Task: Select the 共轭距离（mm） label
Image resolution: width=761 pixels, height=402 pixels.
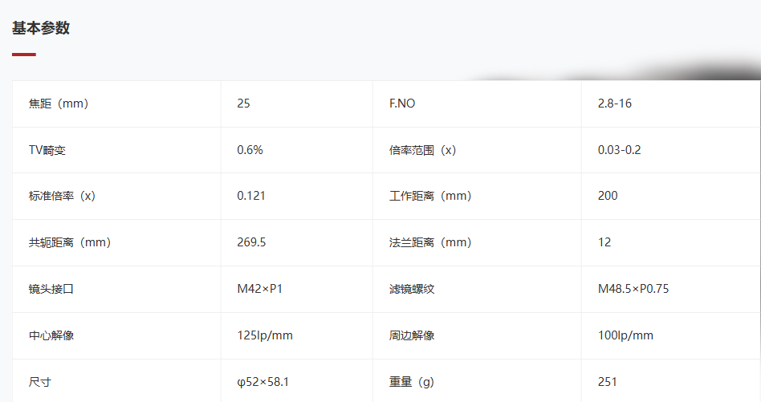Action: click(x=70, y=242)
